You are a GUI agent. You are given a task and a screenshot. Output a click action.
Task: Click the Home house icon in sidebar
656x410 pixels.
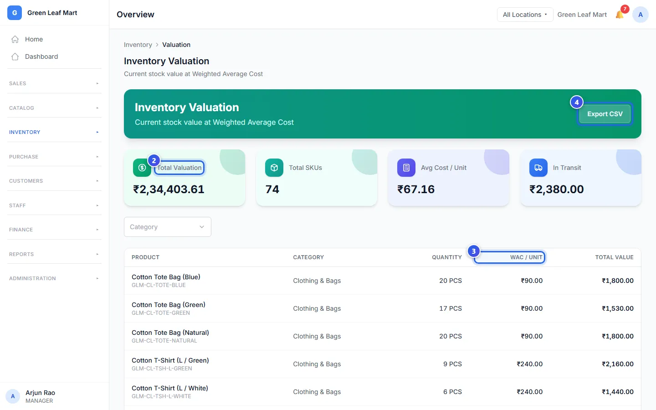click(x=15, y=39)
